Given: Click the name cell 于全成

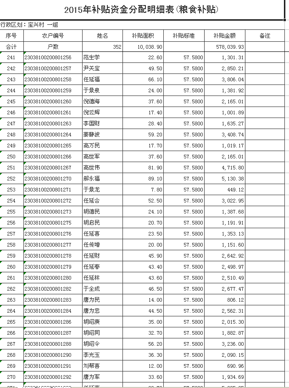Looking at the screenshot, I should coord(102,289).
